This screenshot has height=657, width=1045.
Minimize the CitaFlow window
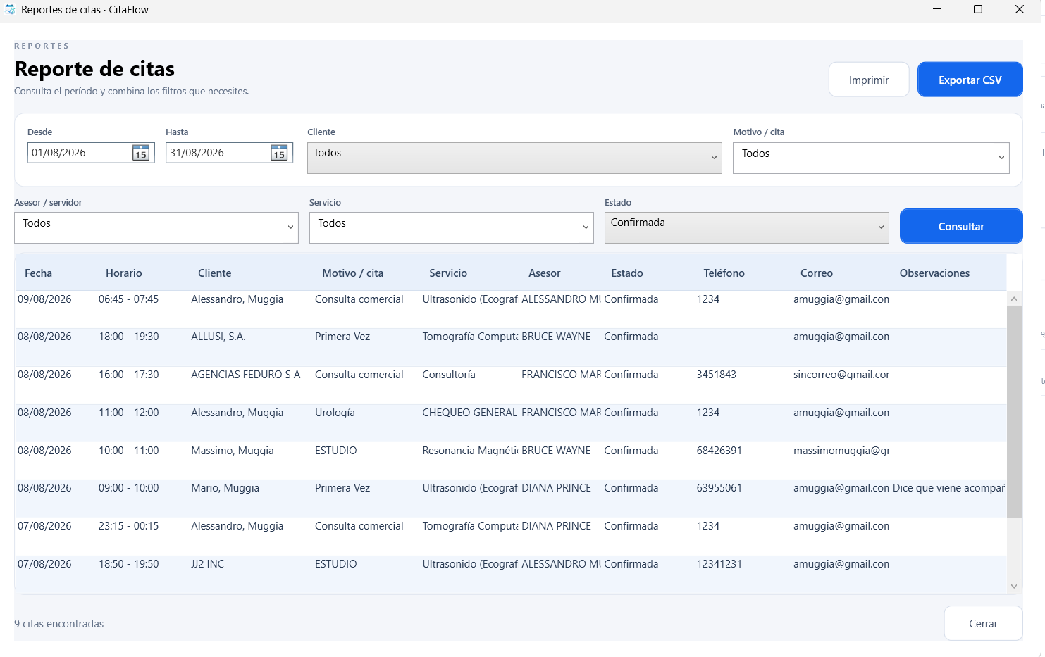(937, 9)
